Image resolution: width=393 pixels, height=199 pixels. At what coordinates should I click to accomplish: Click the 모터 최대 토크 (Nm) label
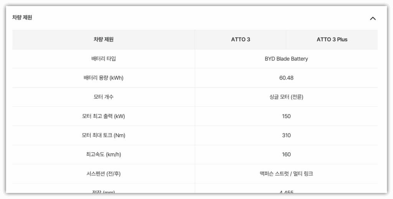click(103, 135)
